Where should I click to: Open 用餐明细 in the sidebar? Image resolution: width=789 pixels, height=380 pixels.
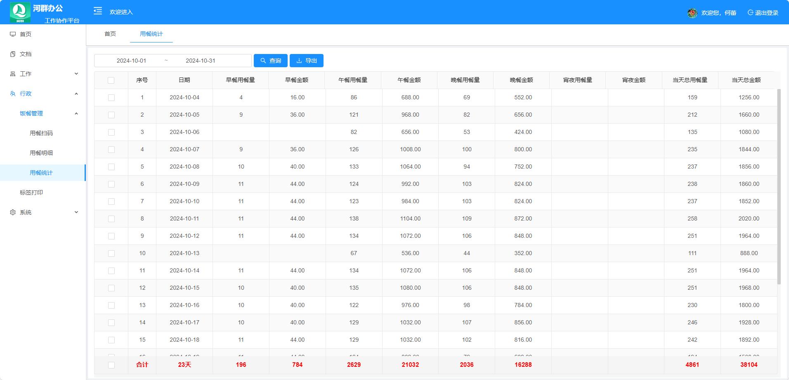tap(41, 153)
